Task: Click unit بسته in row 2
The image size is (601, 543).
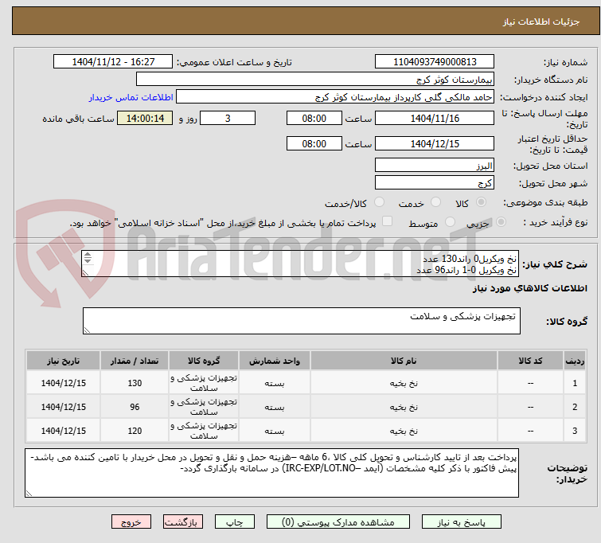Action: (x=275, y=407)
